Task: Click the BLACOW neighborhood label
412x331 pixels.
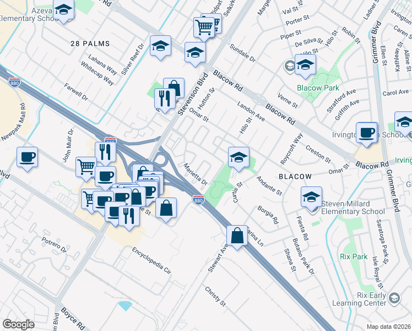Action: [295, 177]
